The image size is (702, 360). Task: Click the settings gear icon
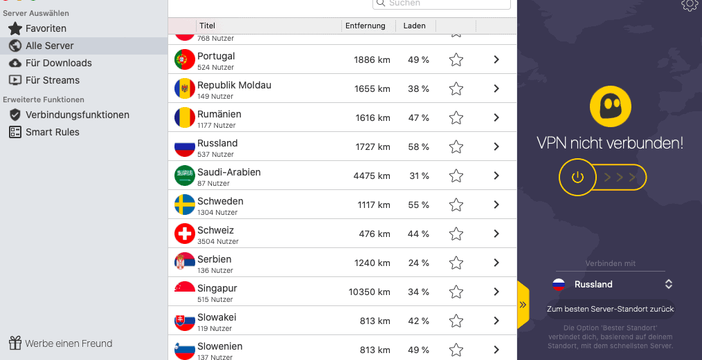689,5
